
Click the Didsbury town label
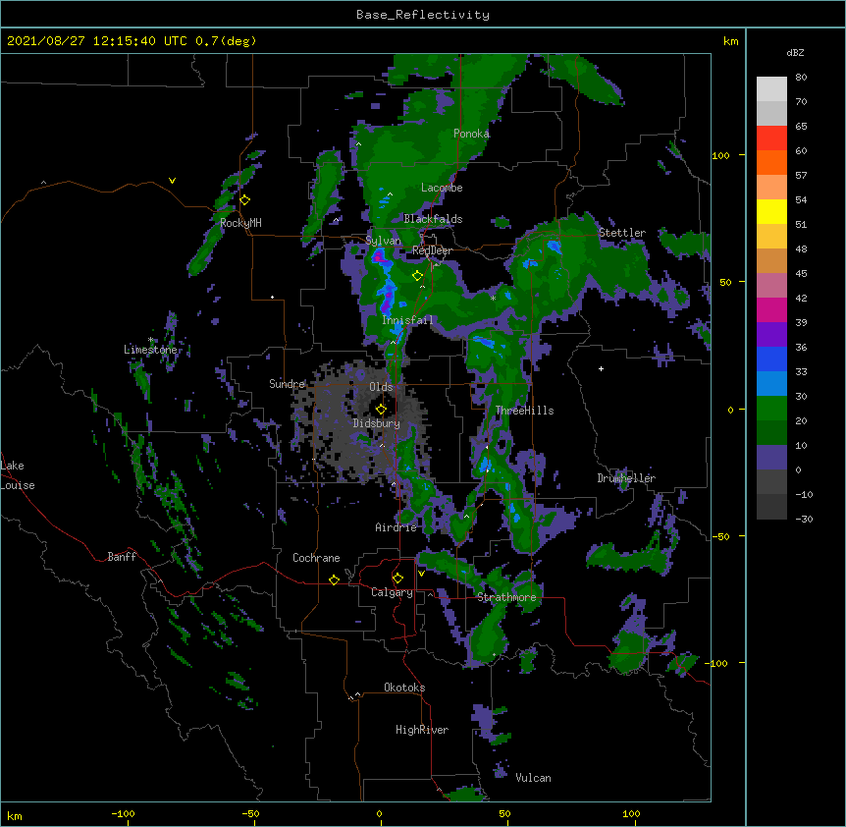tap(377, 423)
